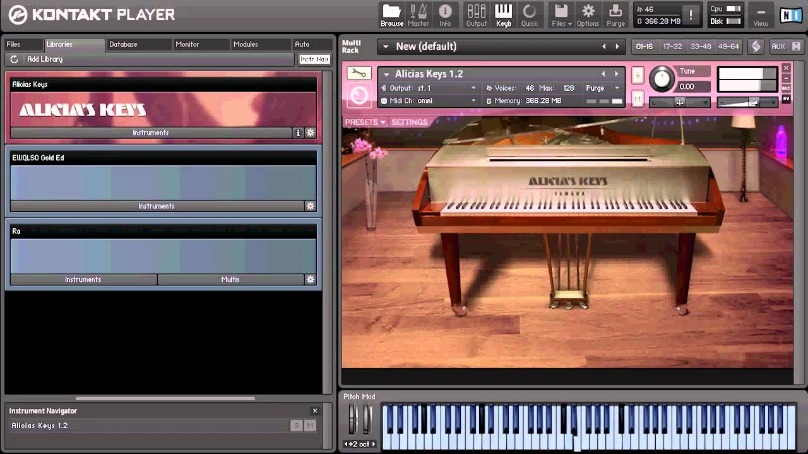Viewport: 808px width, 454px height.
Task: Open the Browse folder icon
Action: click(x=391, y=15)
